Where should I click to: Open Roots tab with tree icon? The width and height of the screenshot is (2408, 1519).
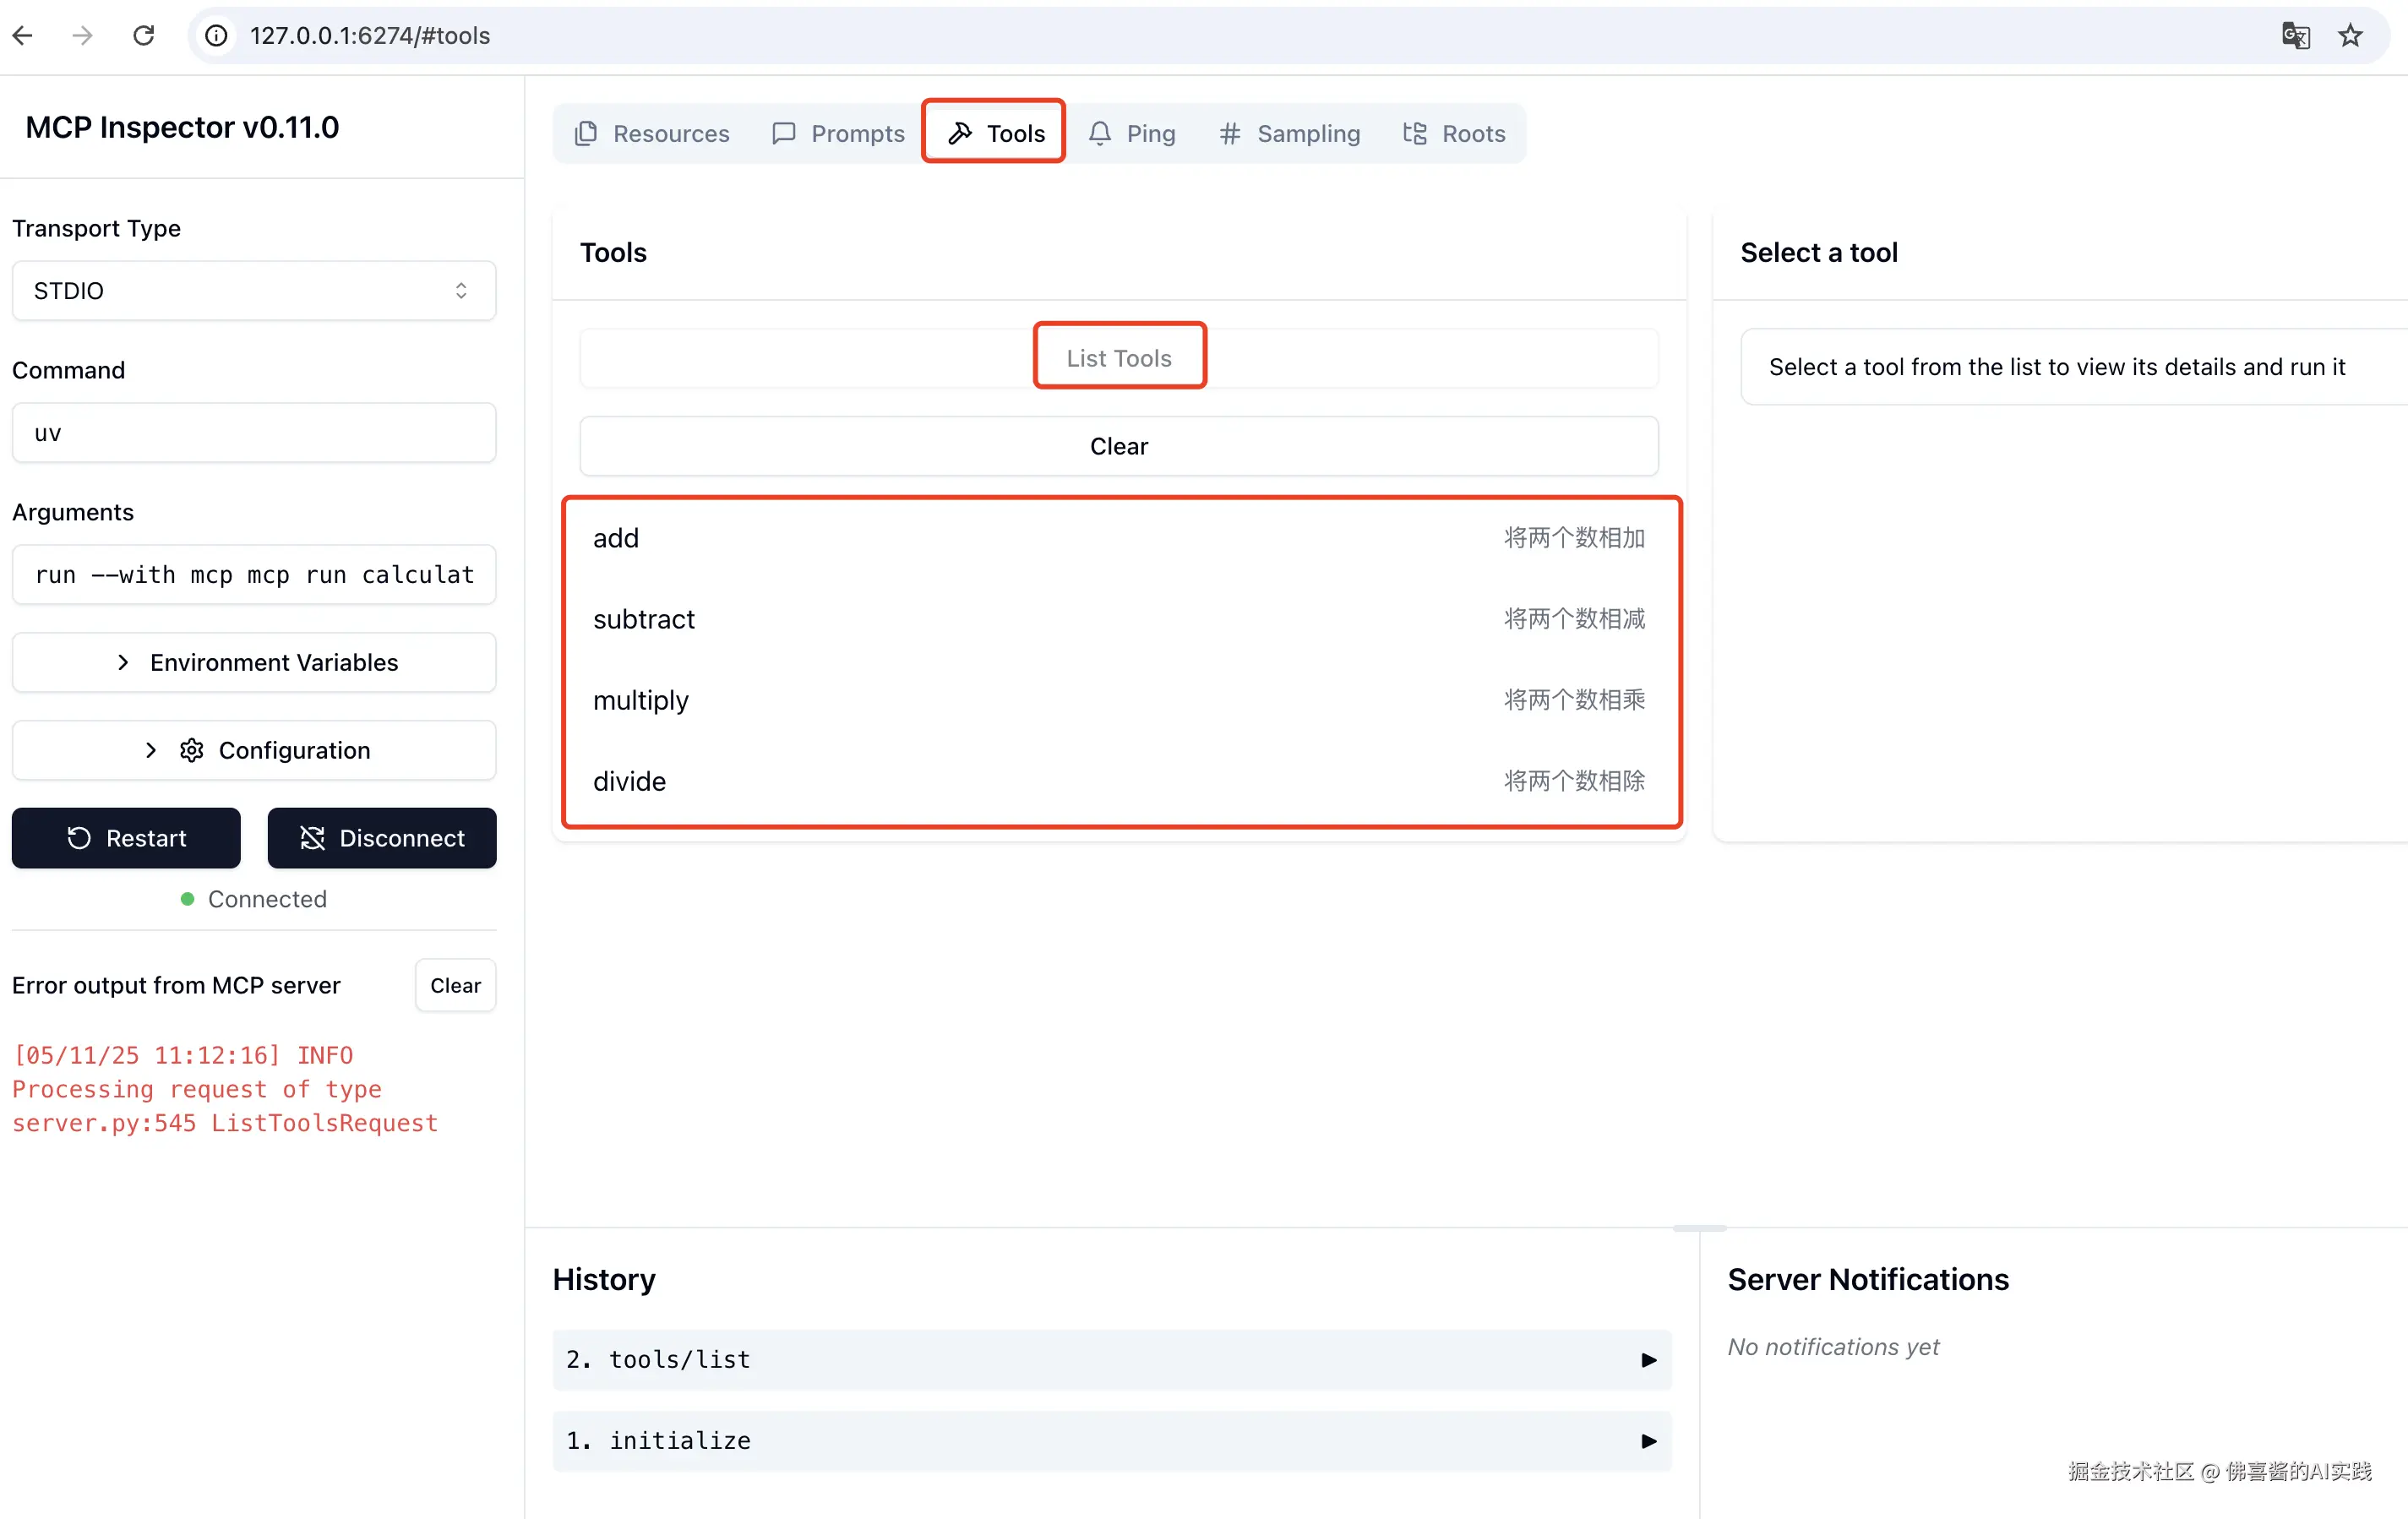point(1454,133)
